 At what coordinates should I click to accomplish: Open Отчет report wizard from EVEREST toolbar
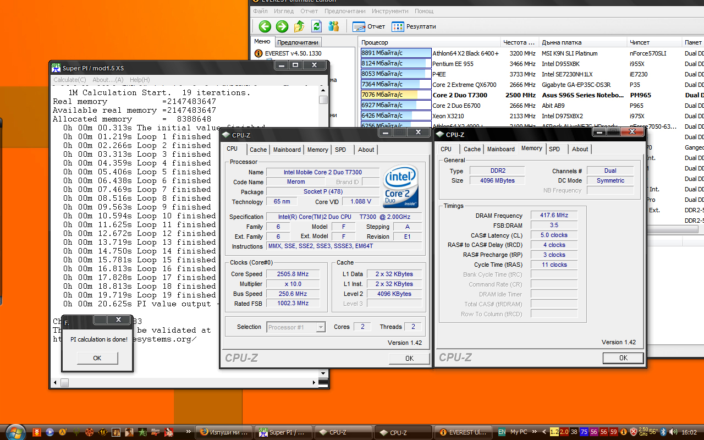pyautogui.click(x=369, y=26)
